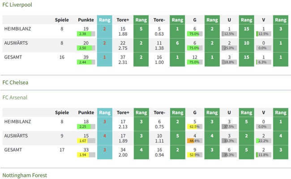Select teal Rang header in Liverpool table
Screen dimensions: 291x179
[104, 20]
